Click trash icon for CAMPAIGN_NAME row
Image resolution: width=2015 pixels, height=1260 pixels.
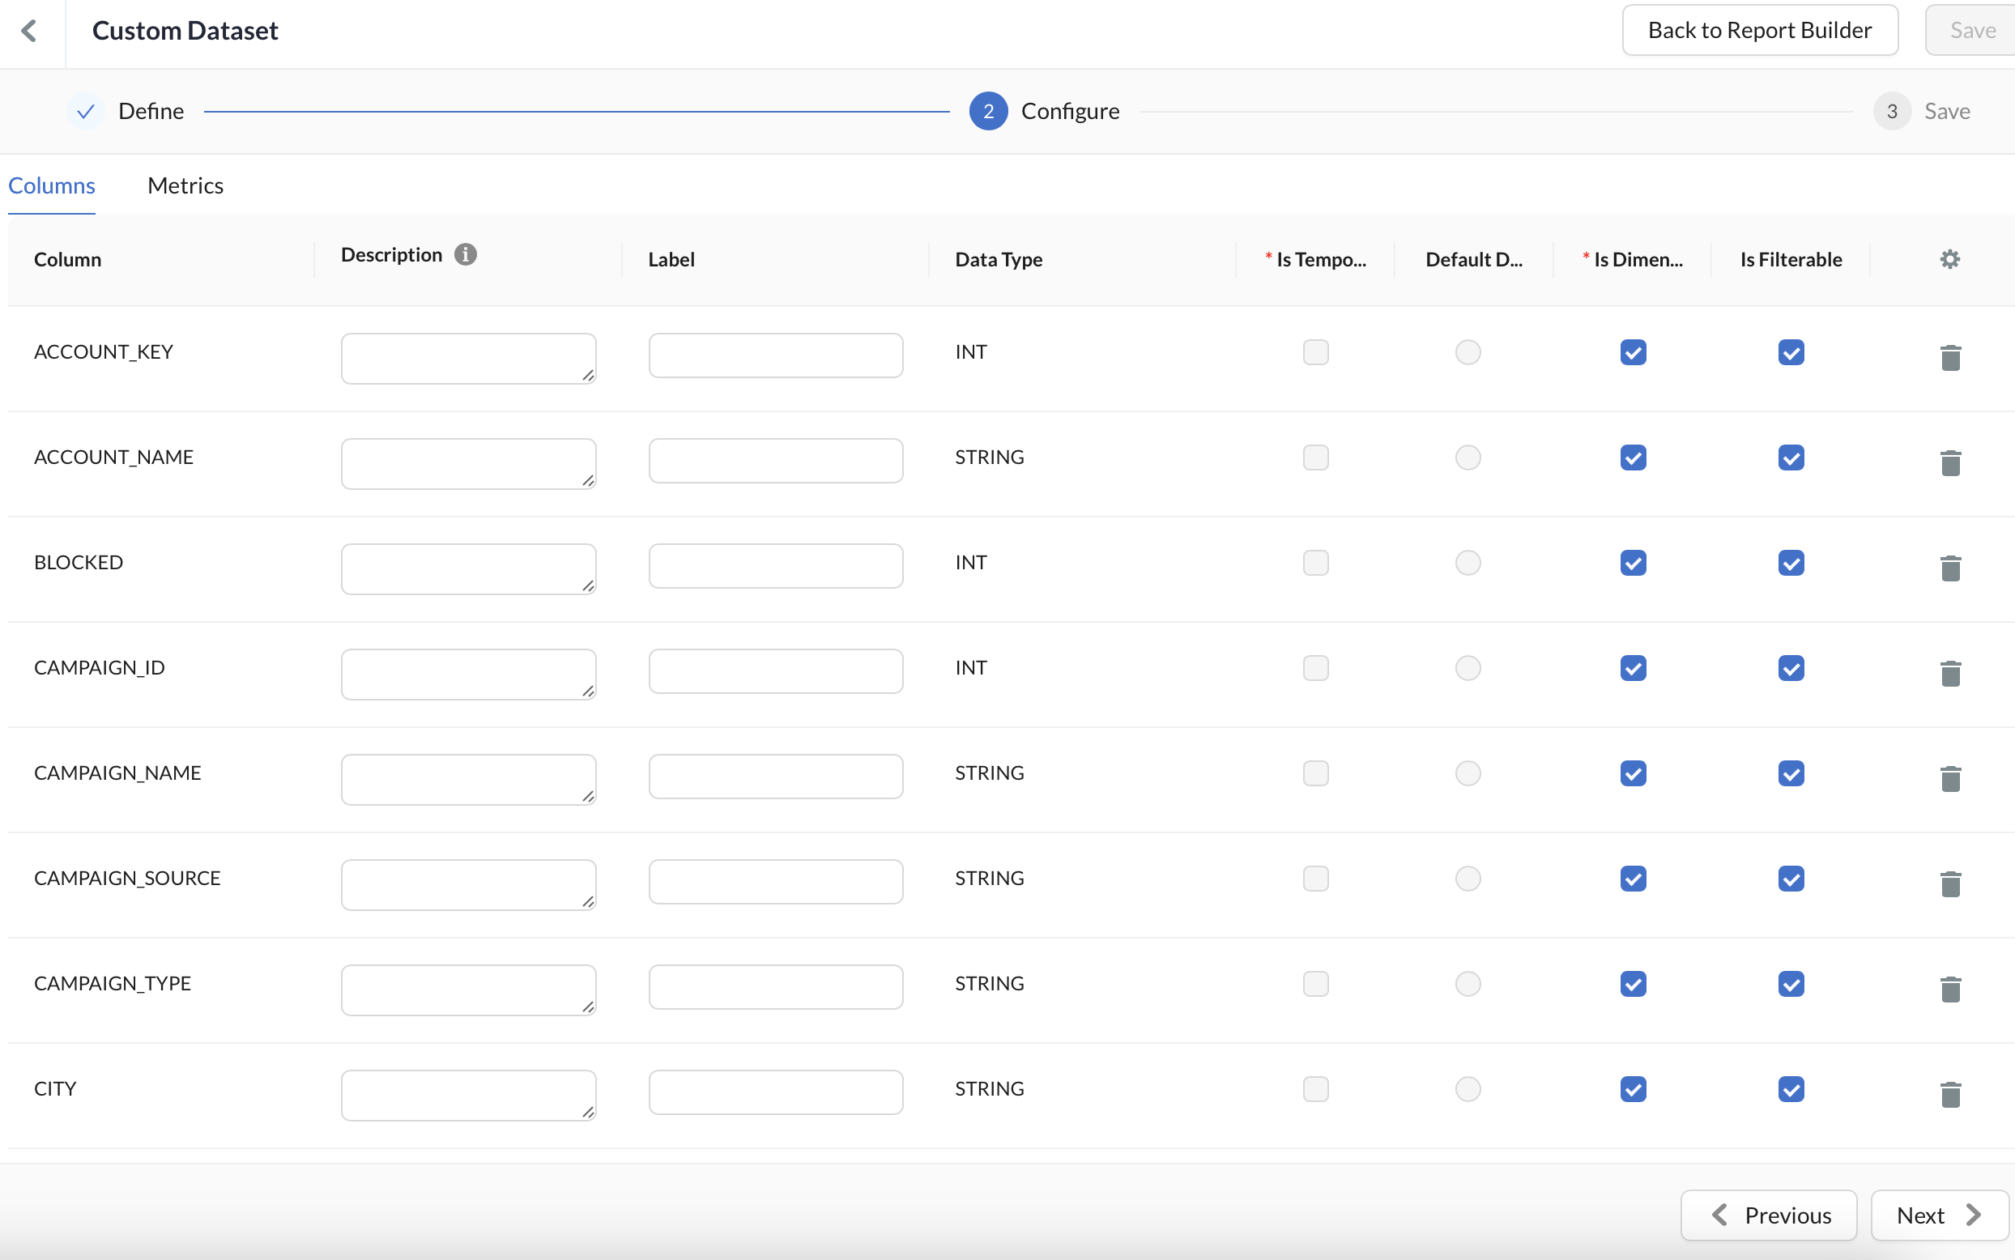(1950, 778)
